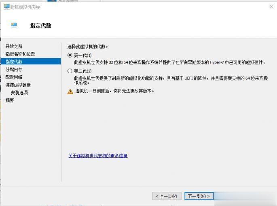Go to the 分配内存 step

click(x=14, y=69)
